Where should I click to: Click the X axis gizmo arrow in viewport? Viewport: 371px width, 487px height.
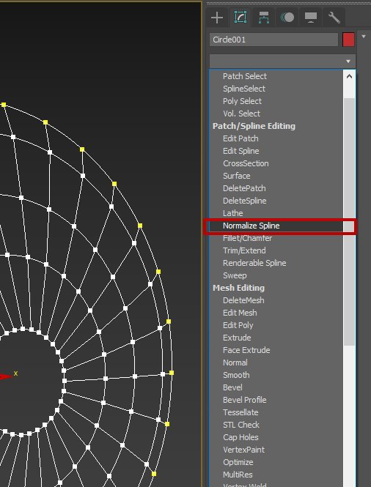coord(6,376)
